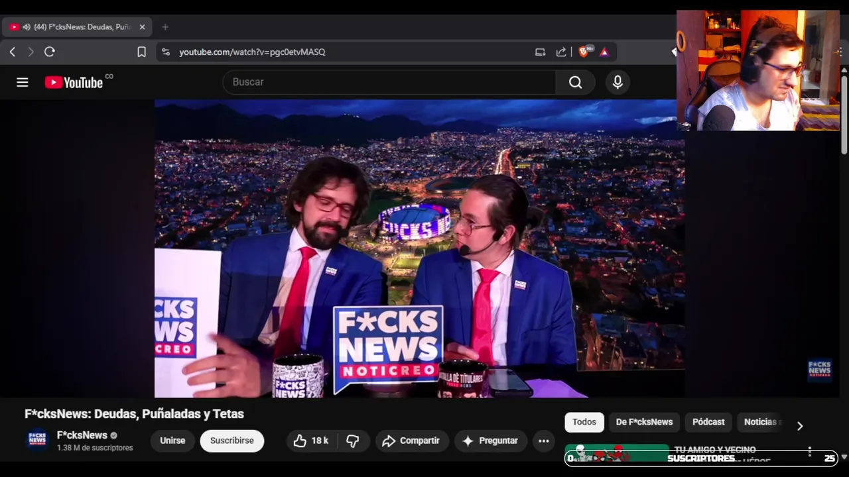This screenshot has width=849, height=477.
Task: Select the Noticias filter chip
Action: (x=761, y=422)
